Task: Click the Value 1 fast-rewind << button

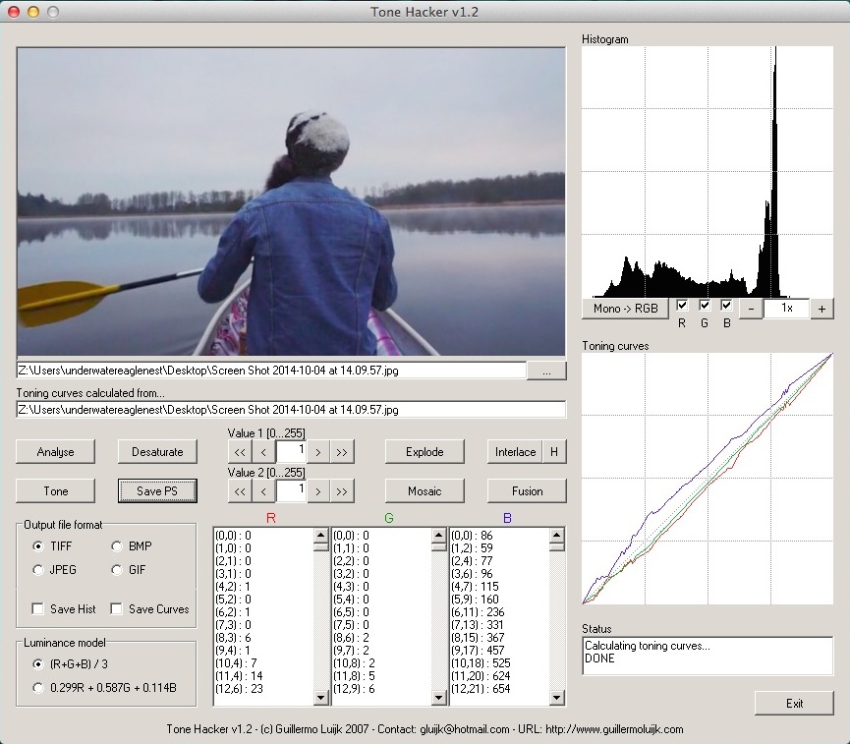Action: coord(239,452)
